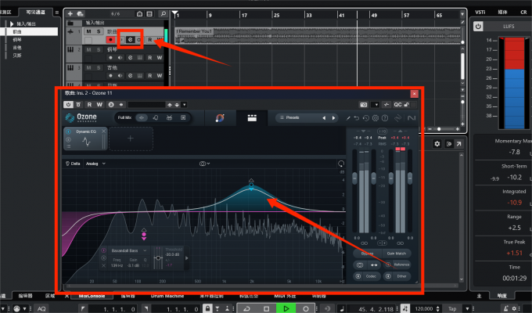This screenshot has width=532, height=313.
Task: Click the Ozone input gain fader handle
Action: pos(355,178)
